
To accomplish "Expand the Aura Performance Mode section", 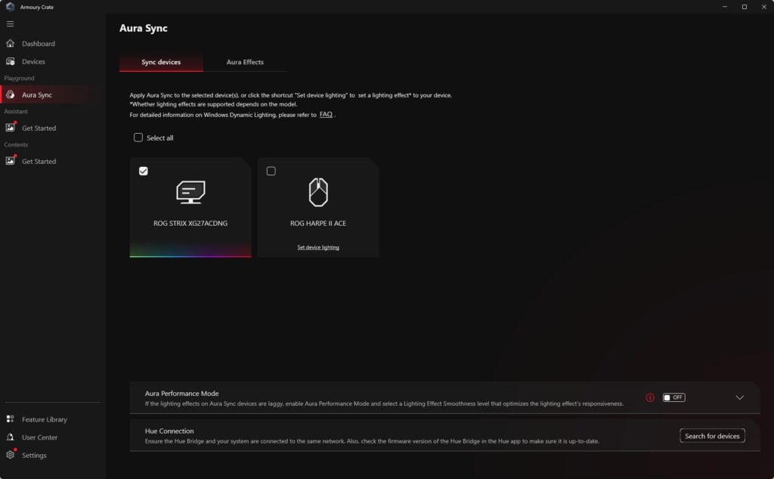I will [x=739, y=397].
